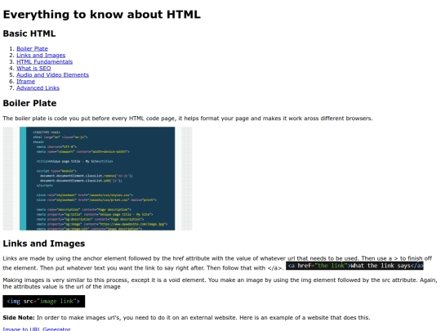Click the paragraph beginning Making images is very similar
441x331 pixels.
pos(220,284)
